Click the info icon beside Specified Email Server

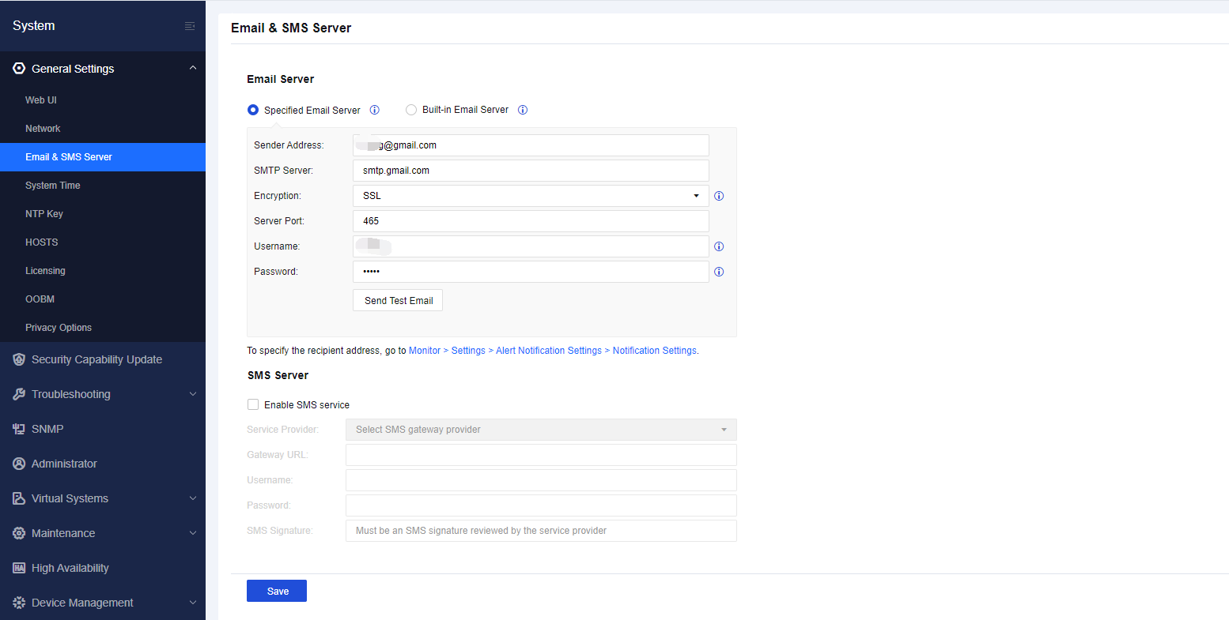tap(375, 110)
